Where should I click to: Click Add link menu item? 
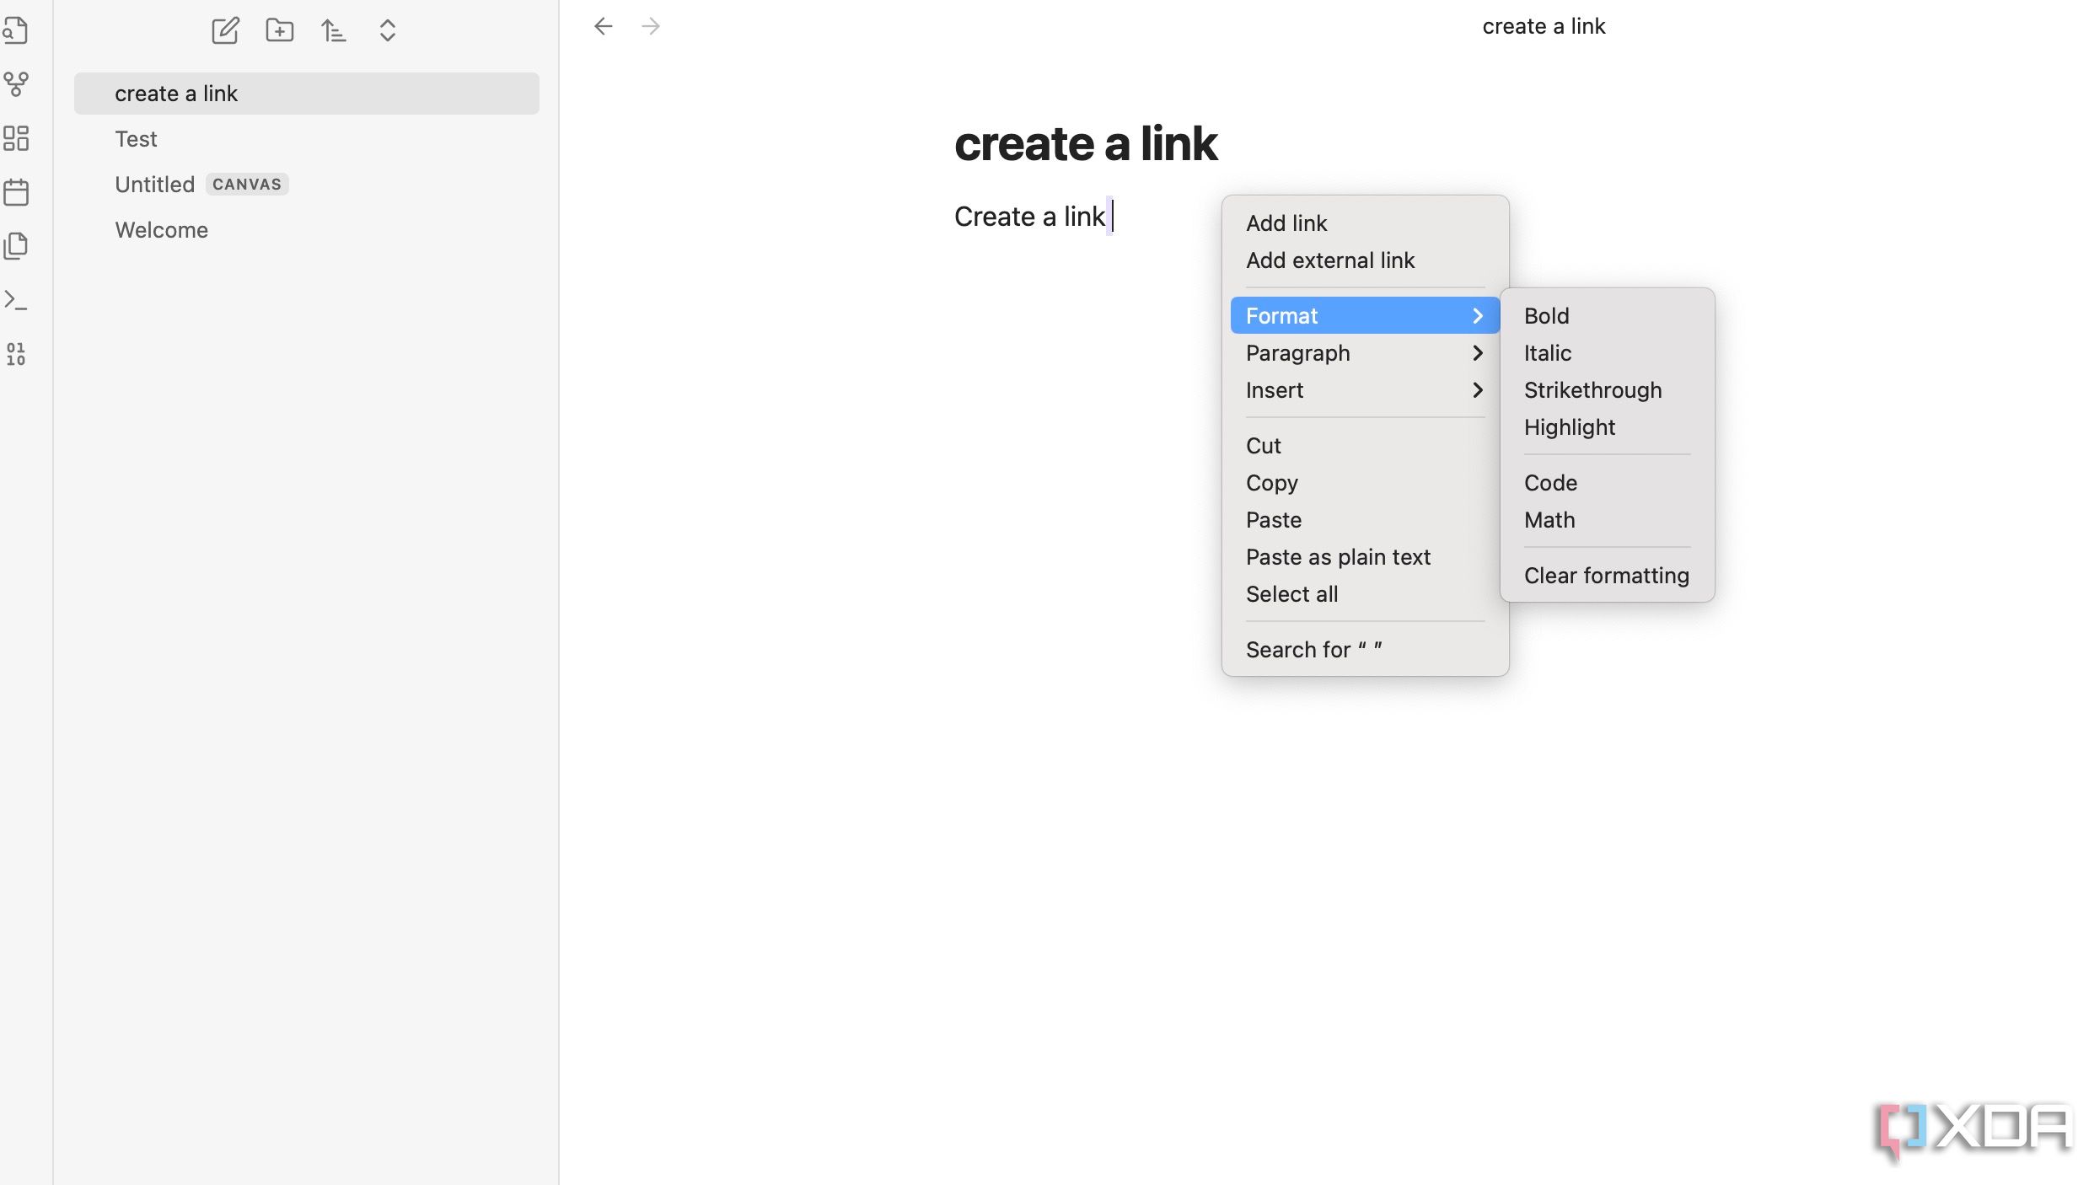click(x=1286, y=223)
